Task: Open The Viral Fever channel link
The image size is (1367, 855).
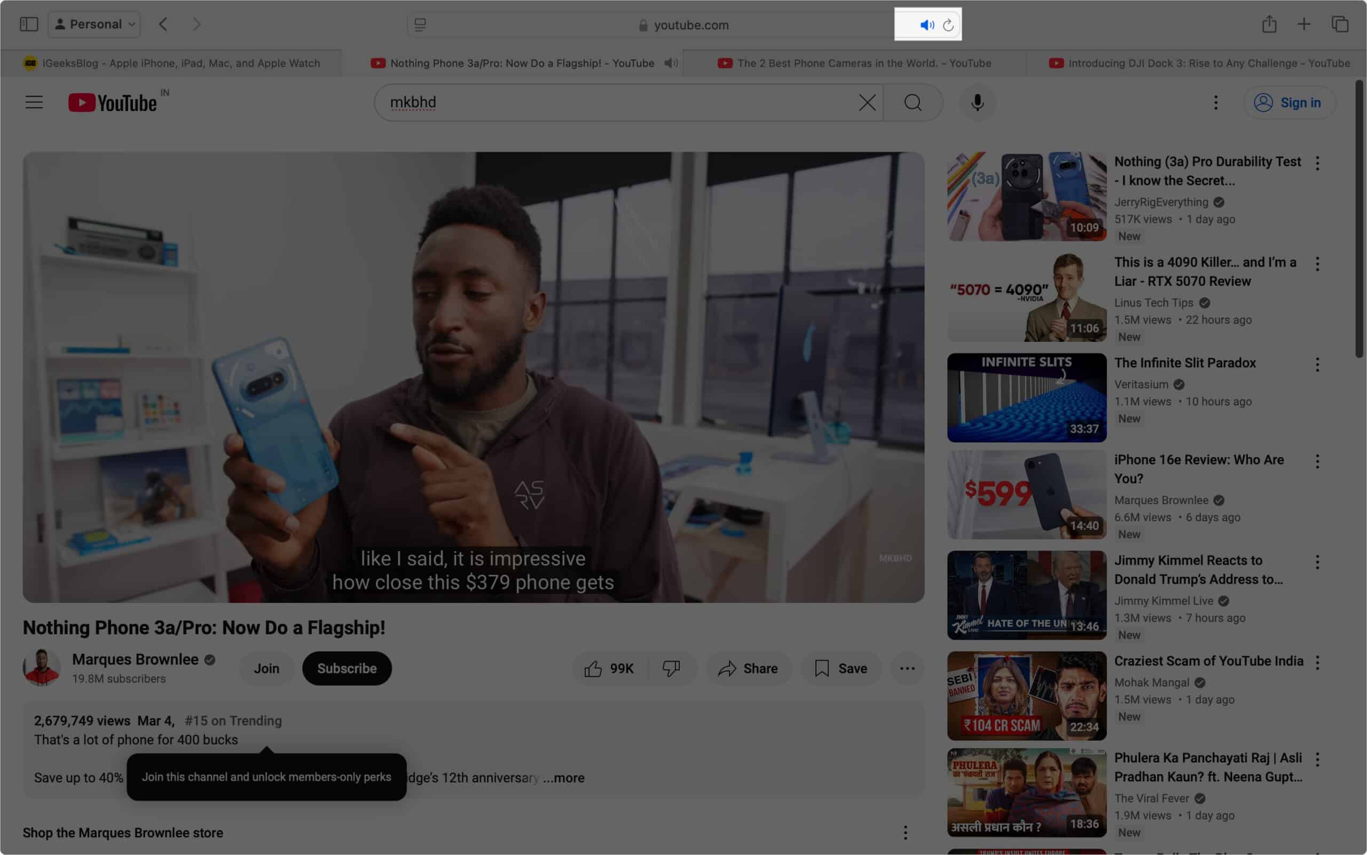Action: tap(1152, 798)
